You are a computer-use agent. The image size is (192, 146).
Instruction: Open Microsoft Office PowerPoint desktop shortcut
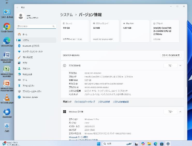pos(7,85)
